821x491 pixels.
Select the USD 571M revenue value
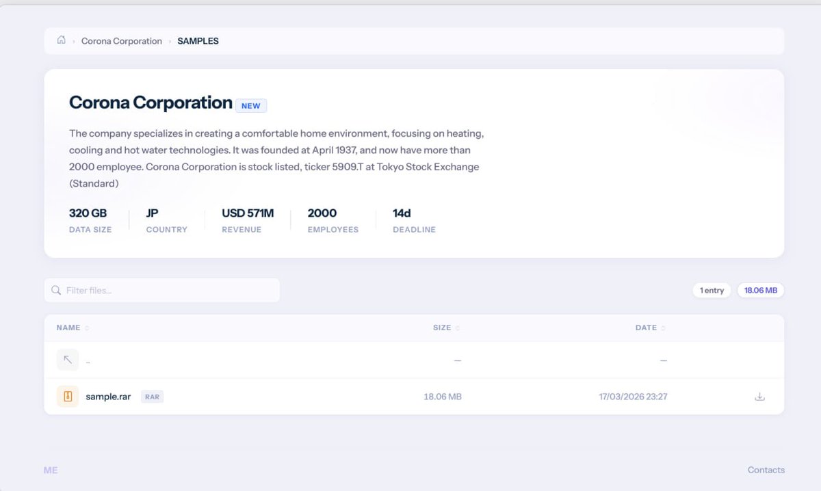248,213
